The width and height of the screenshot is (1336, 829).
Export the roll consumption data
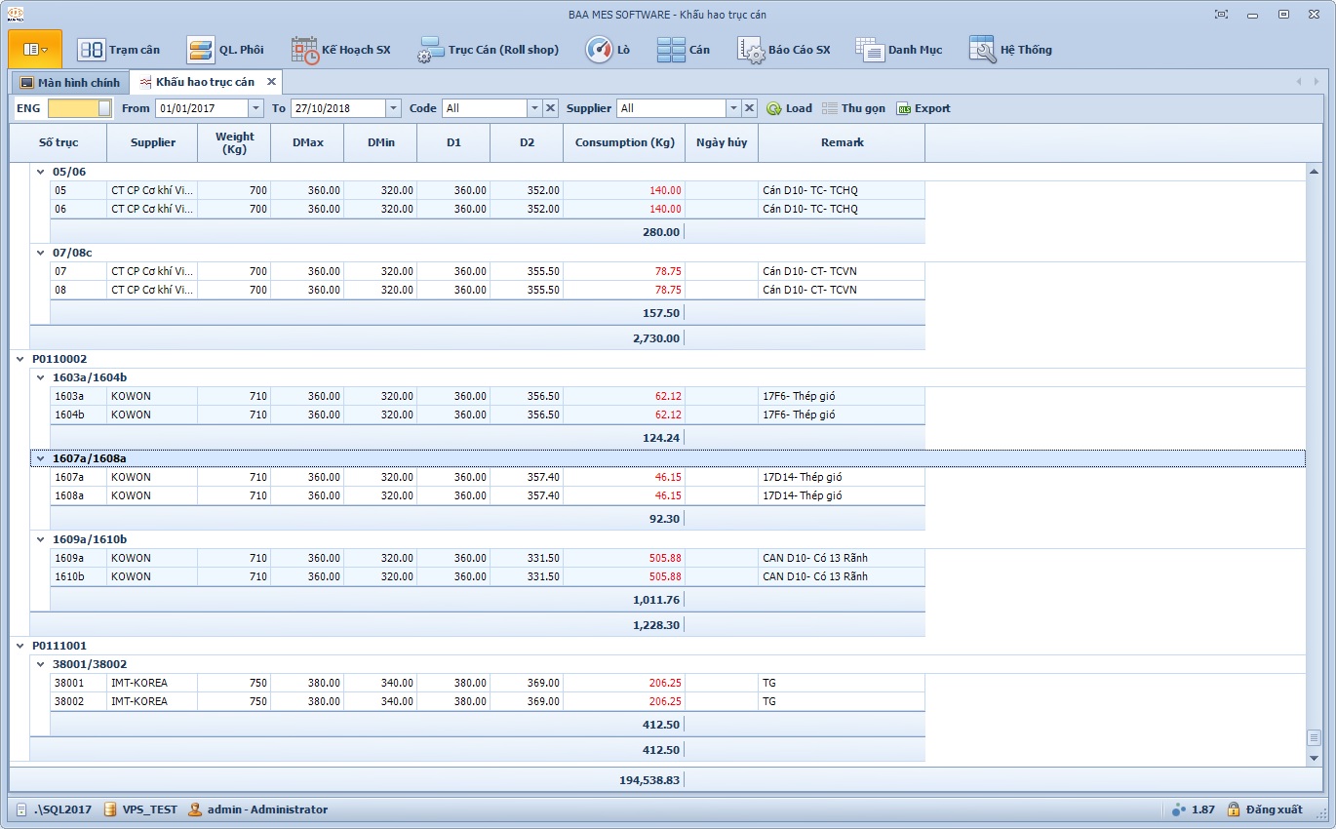(x=923, y=108)
